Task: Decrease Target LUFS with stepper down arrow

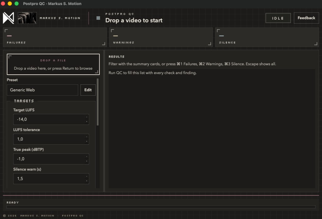Action: 87,121
